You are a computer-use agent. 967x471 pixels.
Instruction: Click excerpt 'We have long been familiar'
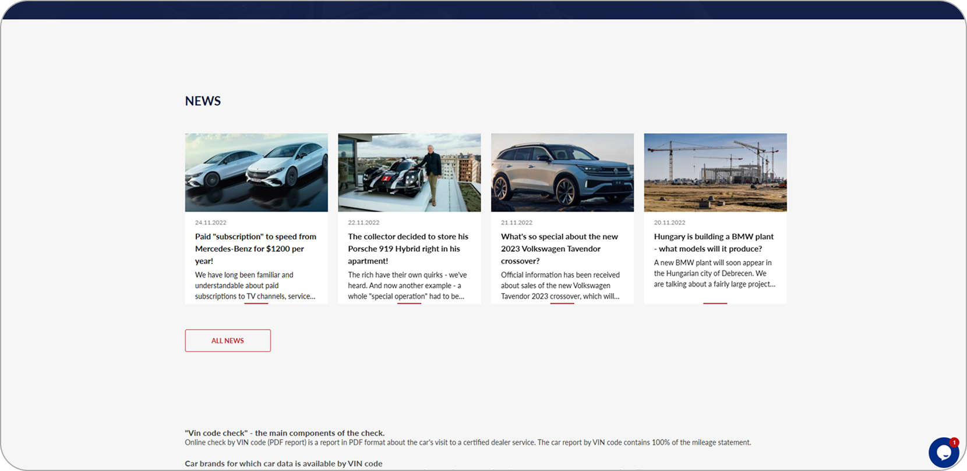point(255,286)
